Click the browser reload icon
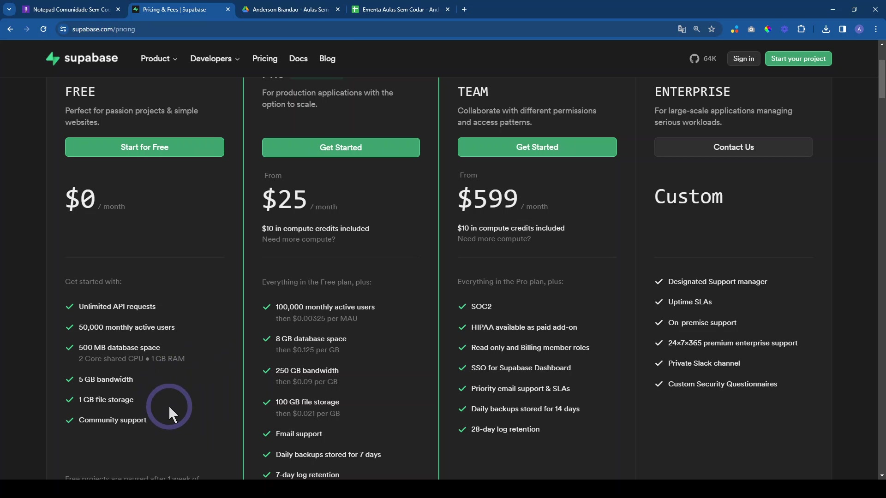Image resolution: width=886 pixels, height=498 pixels. (x=43, y=29)
